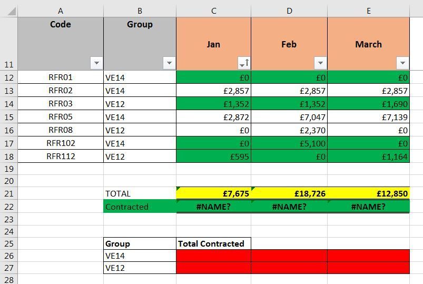The image size is (423, 284).
Task: Select column A header
Action: click(x=61, y=11)
